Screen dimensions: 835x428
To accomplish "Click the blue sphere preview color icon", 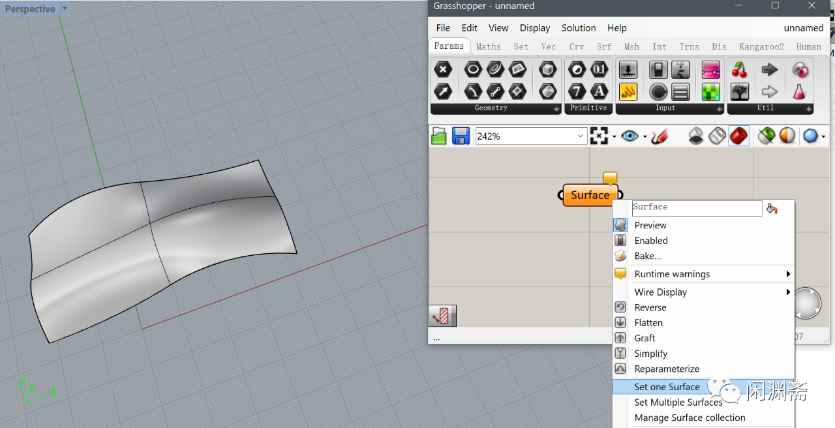I will (810, 136).
